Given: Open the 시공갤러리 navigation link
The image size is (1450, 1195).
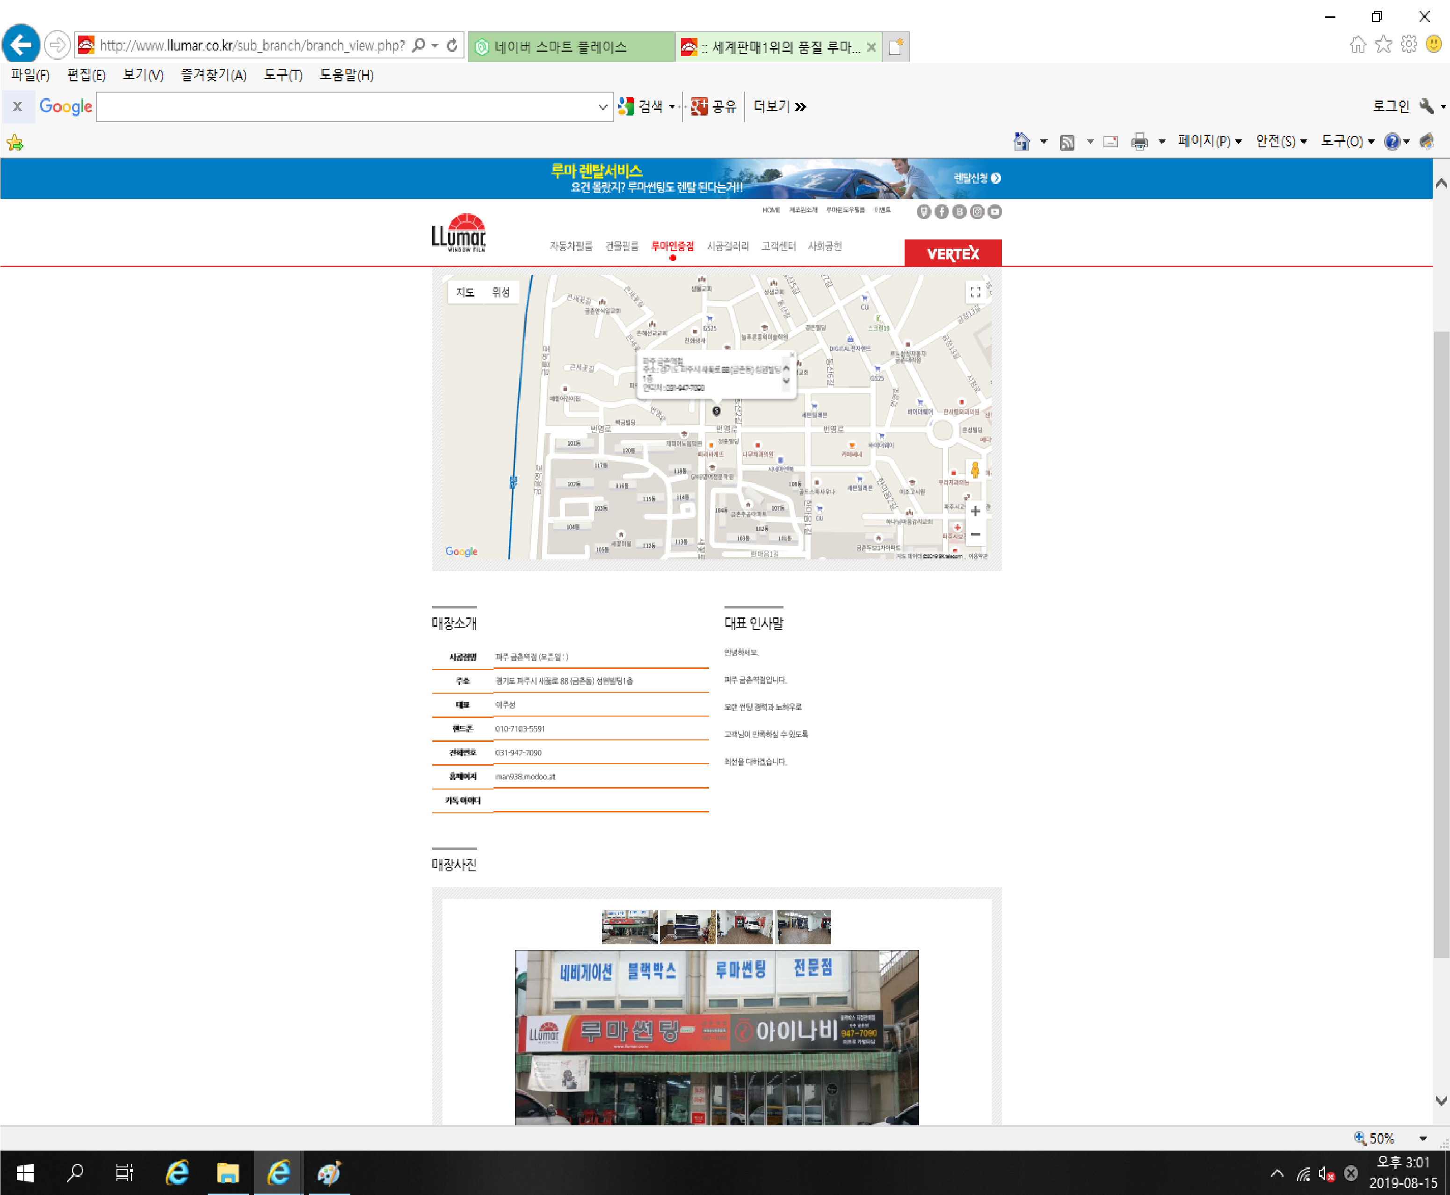Looking at the screenshot, I should pyautogui.click(x=728, y=246).
